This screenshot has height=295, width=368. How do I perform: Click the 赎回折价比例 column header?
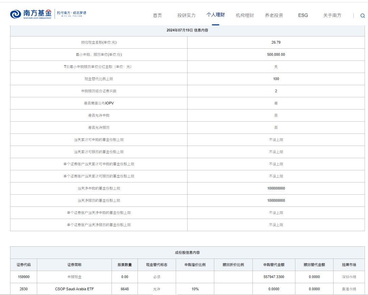pos(233,265)
